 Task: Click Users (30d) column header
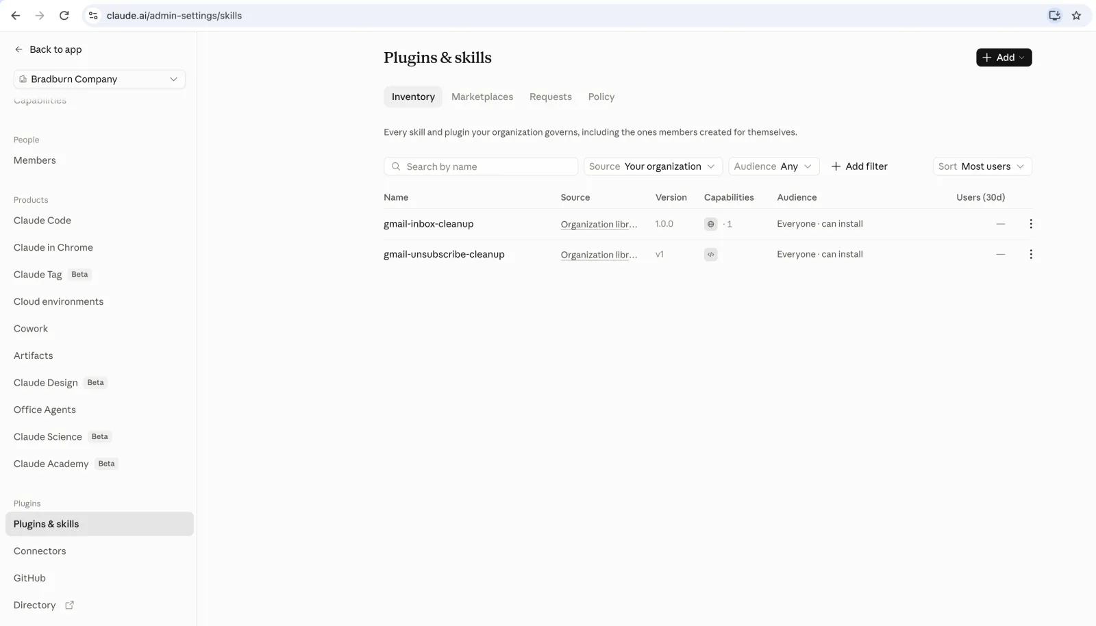(980, 197)
